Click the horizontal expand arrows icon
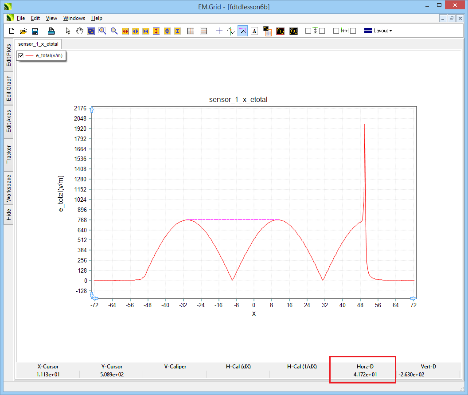This screenshot has height=395, width=468. [x=125, y=31]
